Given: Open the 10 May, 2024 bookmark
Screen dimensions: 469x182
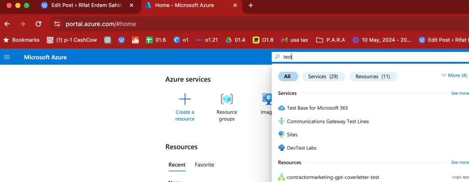Looking at the screenshot, I should pos(381,40).
